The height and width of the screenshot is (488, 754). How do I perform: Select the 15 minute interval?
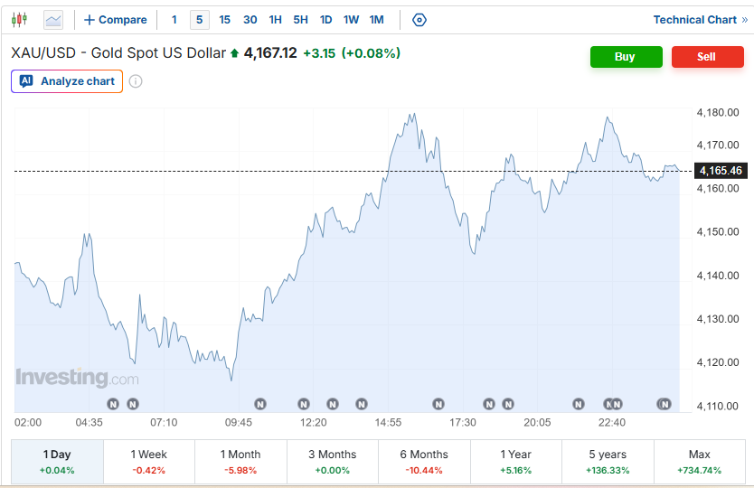(224, 20)
